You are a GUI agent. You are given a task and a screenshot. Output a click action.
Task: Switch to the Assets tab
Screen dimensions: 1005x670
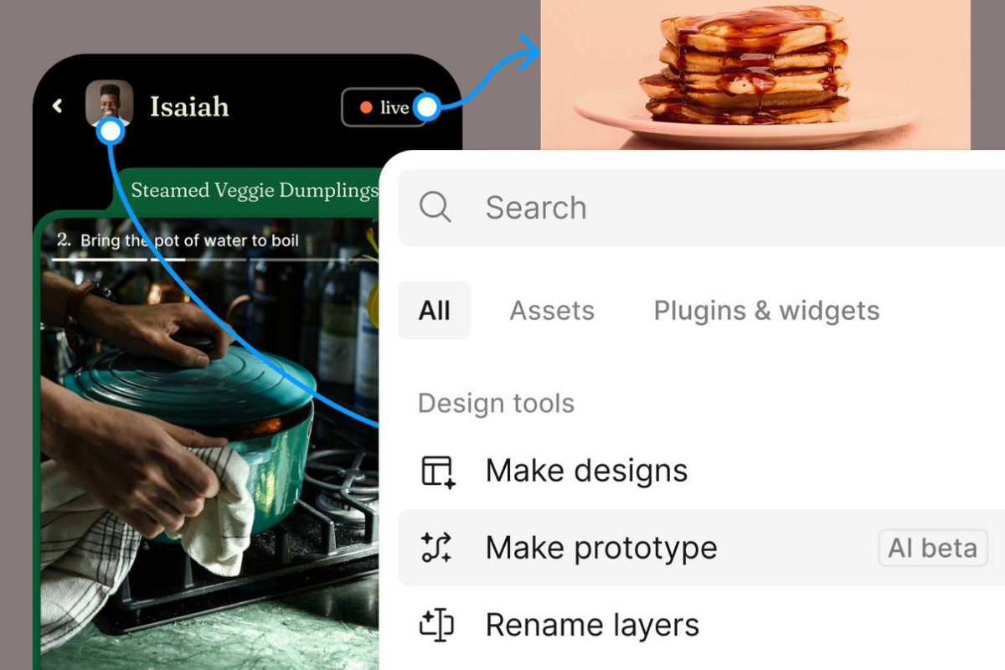[552, 311]
